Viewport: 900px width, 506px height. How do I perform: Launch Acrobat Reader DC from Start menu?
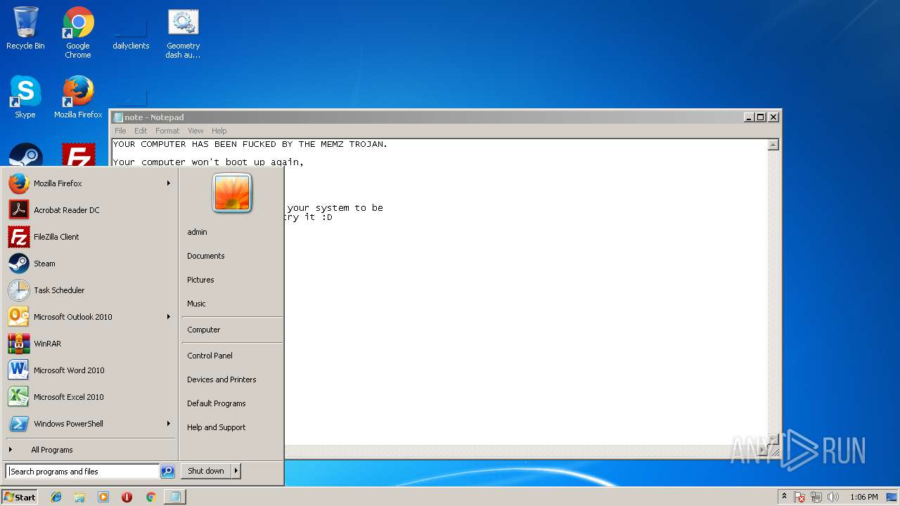coord(90,210)
